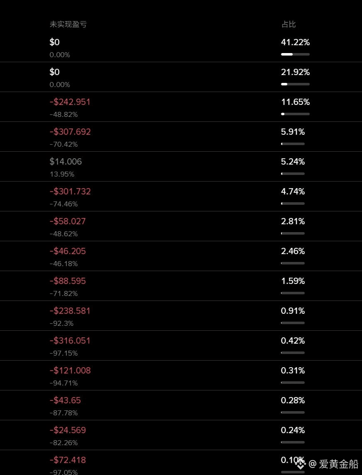The height and width of the screenshot is (475, 362).
Task: Sort by the 占比 column header
Action: 289,24
